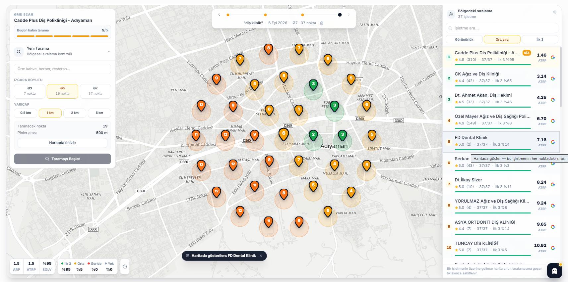Select the Ø7 37 nokta grid size
Viewport: 568px width, 282px height.
(x=95, y=91)
